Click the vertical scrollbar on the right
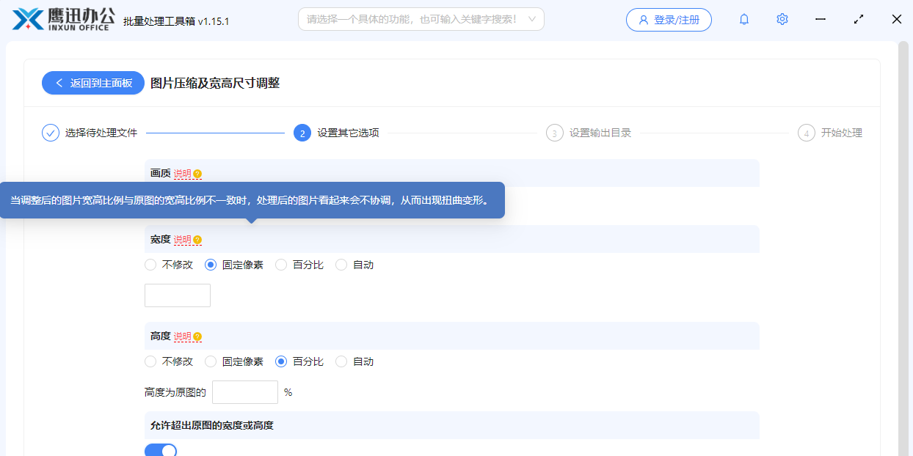 click(903, 249)
